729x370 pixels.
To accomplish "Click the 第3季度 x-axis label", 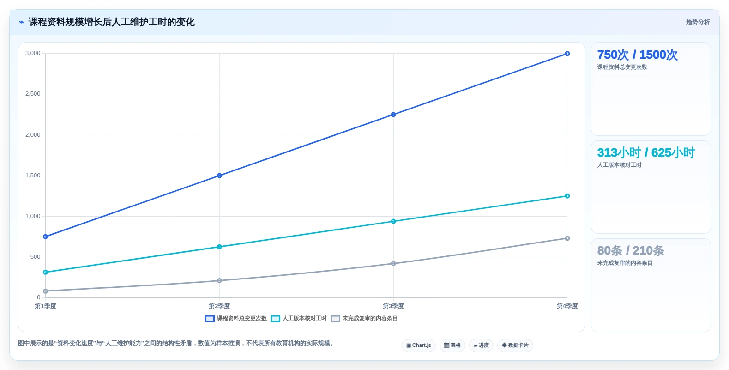I will coord(393,306).
